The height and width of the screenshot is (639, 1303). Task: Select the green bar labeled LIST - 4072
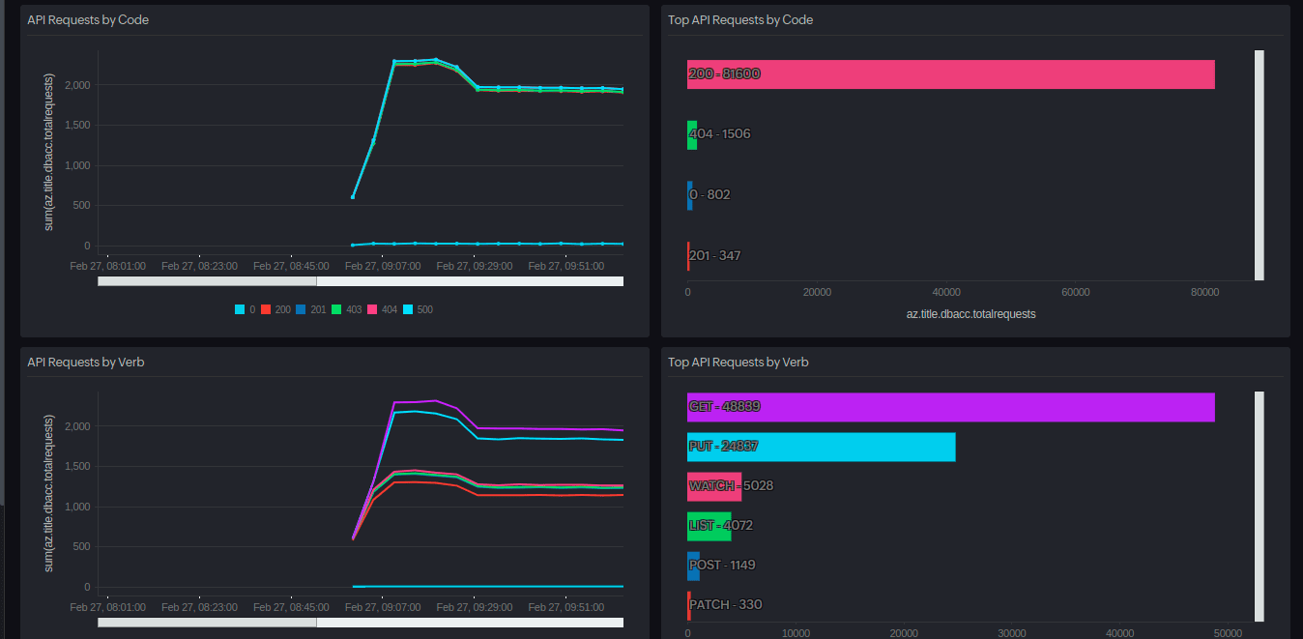click(709, 526)
